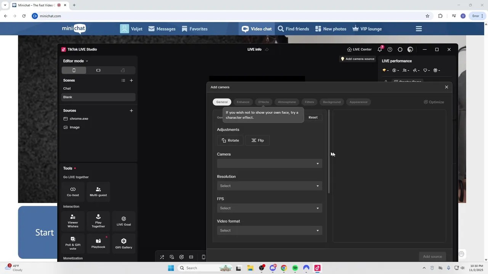Switch to the General tab
Viewport: 488px width, 274px height.
pyautogui.click(x=222, y=102)
